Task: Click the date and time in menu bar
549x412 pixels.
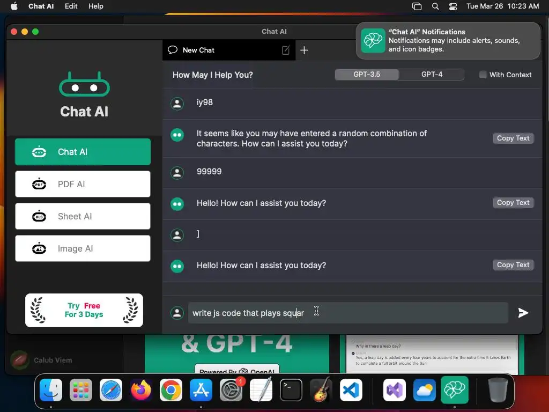Action: tap(502, 6)
